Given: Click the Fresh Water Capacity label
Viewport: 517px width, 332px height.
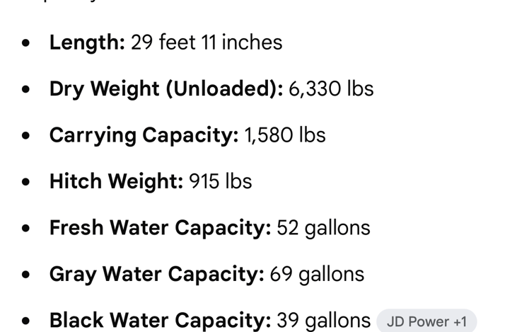Looking at the screenshot, I should click(x=161, y=229).
